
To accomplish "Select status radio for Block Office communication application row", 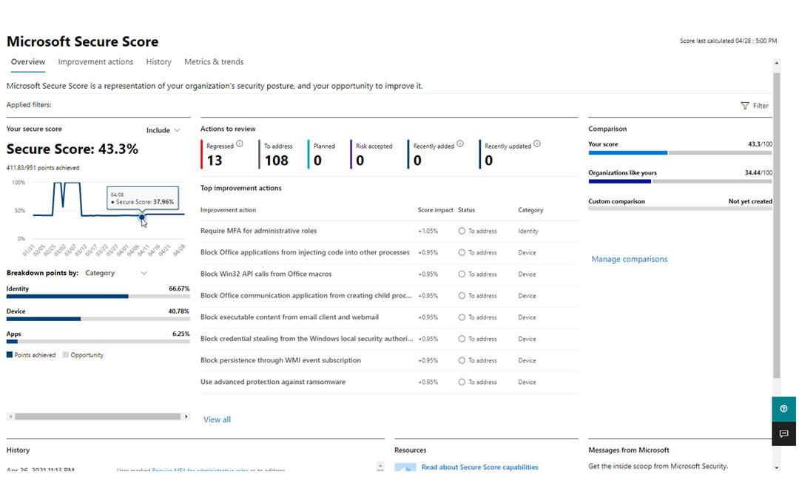I will coord(462,296).
